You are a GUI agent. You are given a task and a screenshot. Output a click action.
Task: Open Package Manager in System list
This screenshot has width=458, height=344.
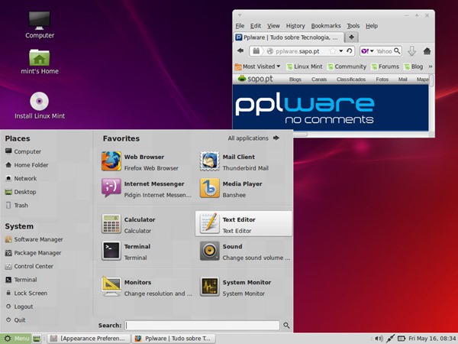coord(34,252)
